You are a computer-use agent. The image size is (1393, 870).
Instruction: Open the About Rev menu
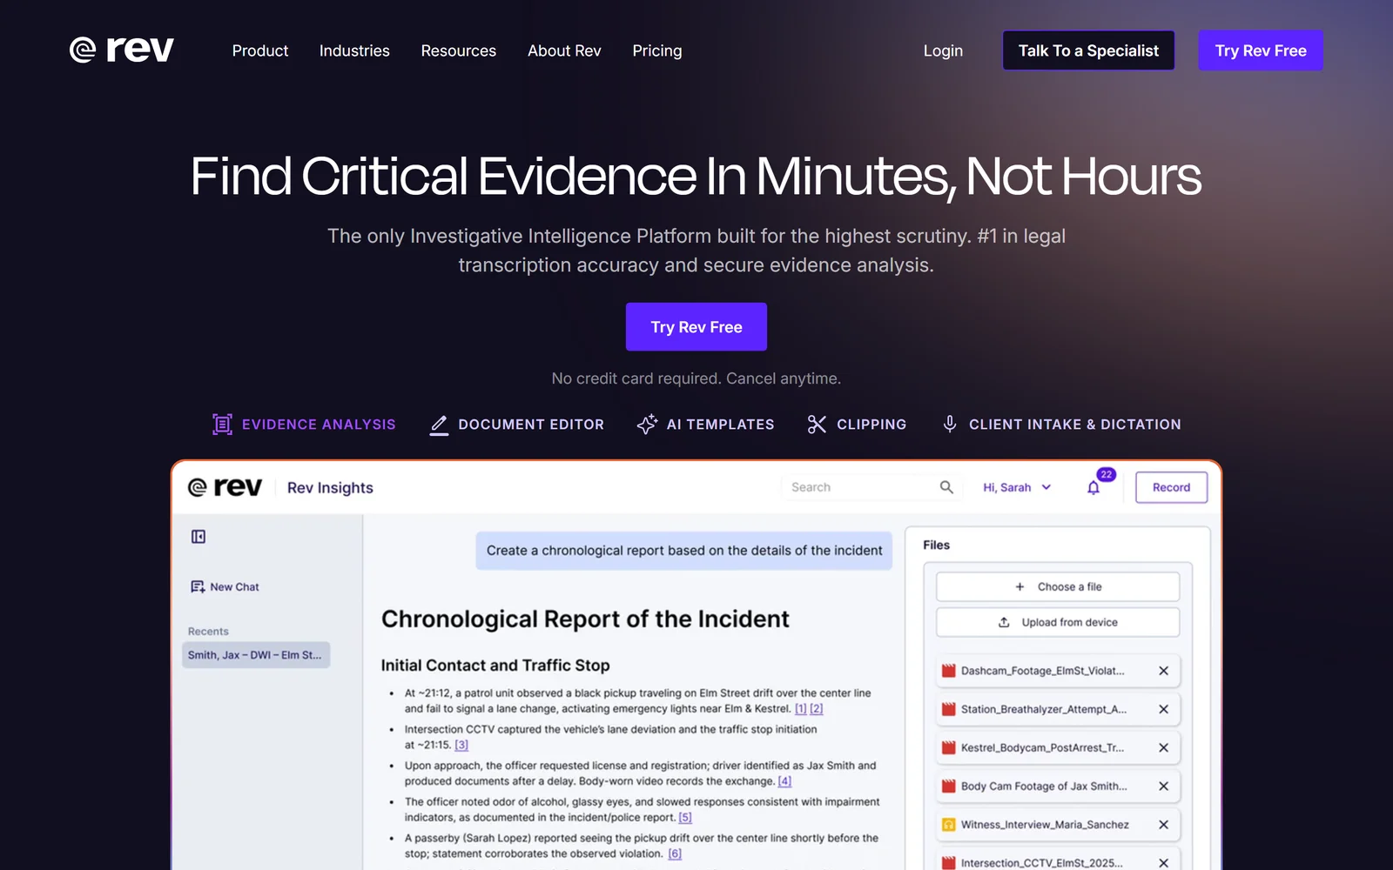coord(564,50)
